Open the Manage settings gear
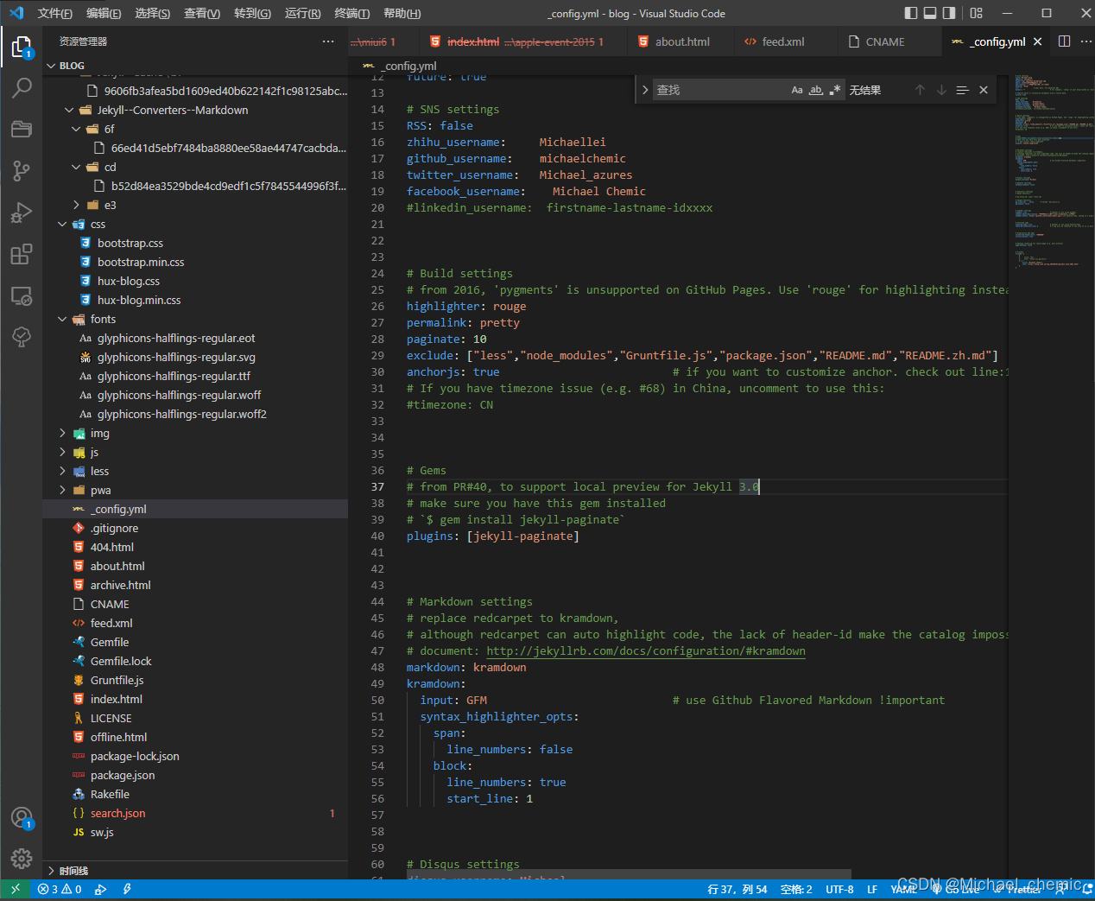Viewport: 1095px width, 901px height. tap(22, 858)
